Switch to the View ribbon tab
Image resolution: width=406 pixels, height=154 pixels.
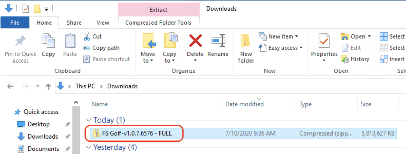coord(103,23)
